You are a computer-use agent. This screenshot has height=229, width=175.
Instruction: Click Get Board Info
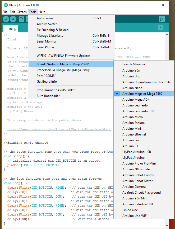coord(71,82)
